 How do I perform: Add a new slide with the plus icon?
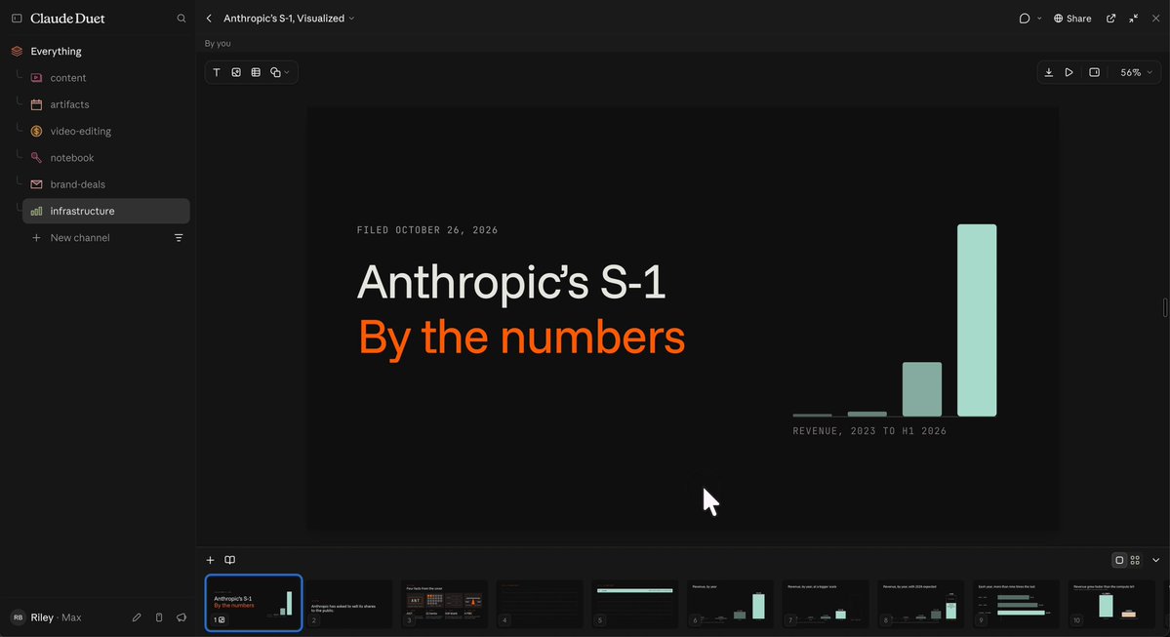click(x=211, y=560)
